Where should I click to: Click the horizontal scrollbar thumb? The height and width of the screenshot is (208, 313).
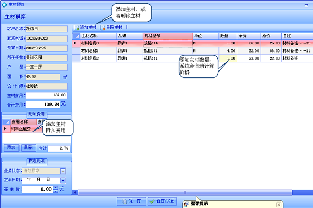click(185, 192)
